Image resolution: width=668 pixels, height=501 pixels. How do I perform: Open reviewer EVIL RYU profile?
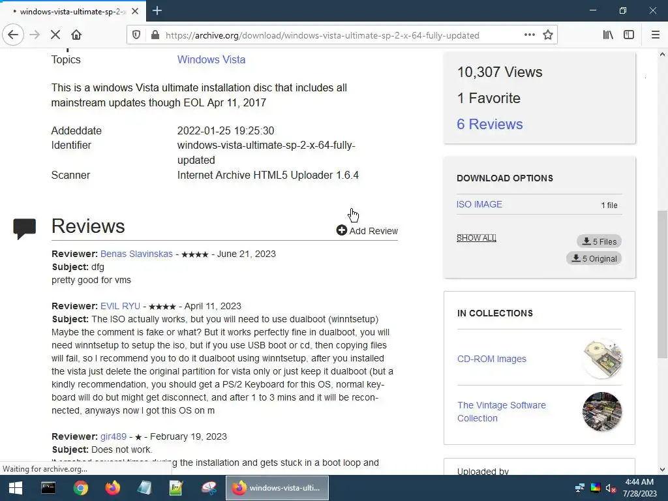pyautogui.click(x=120, y=307)
